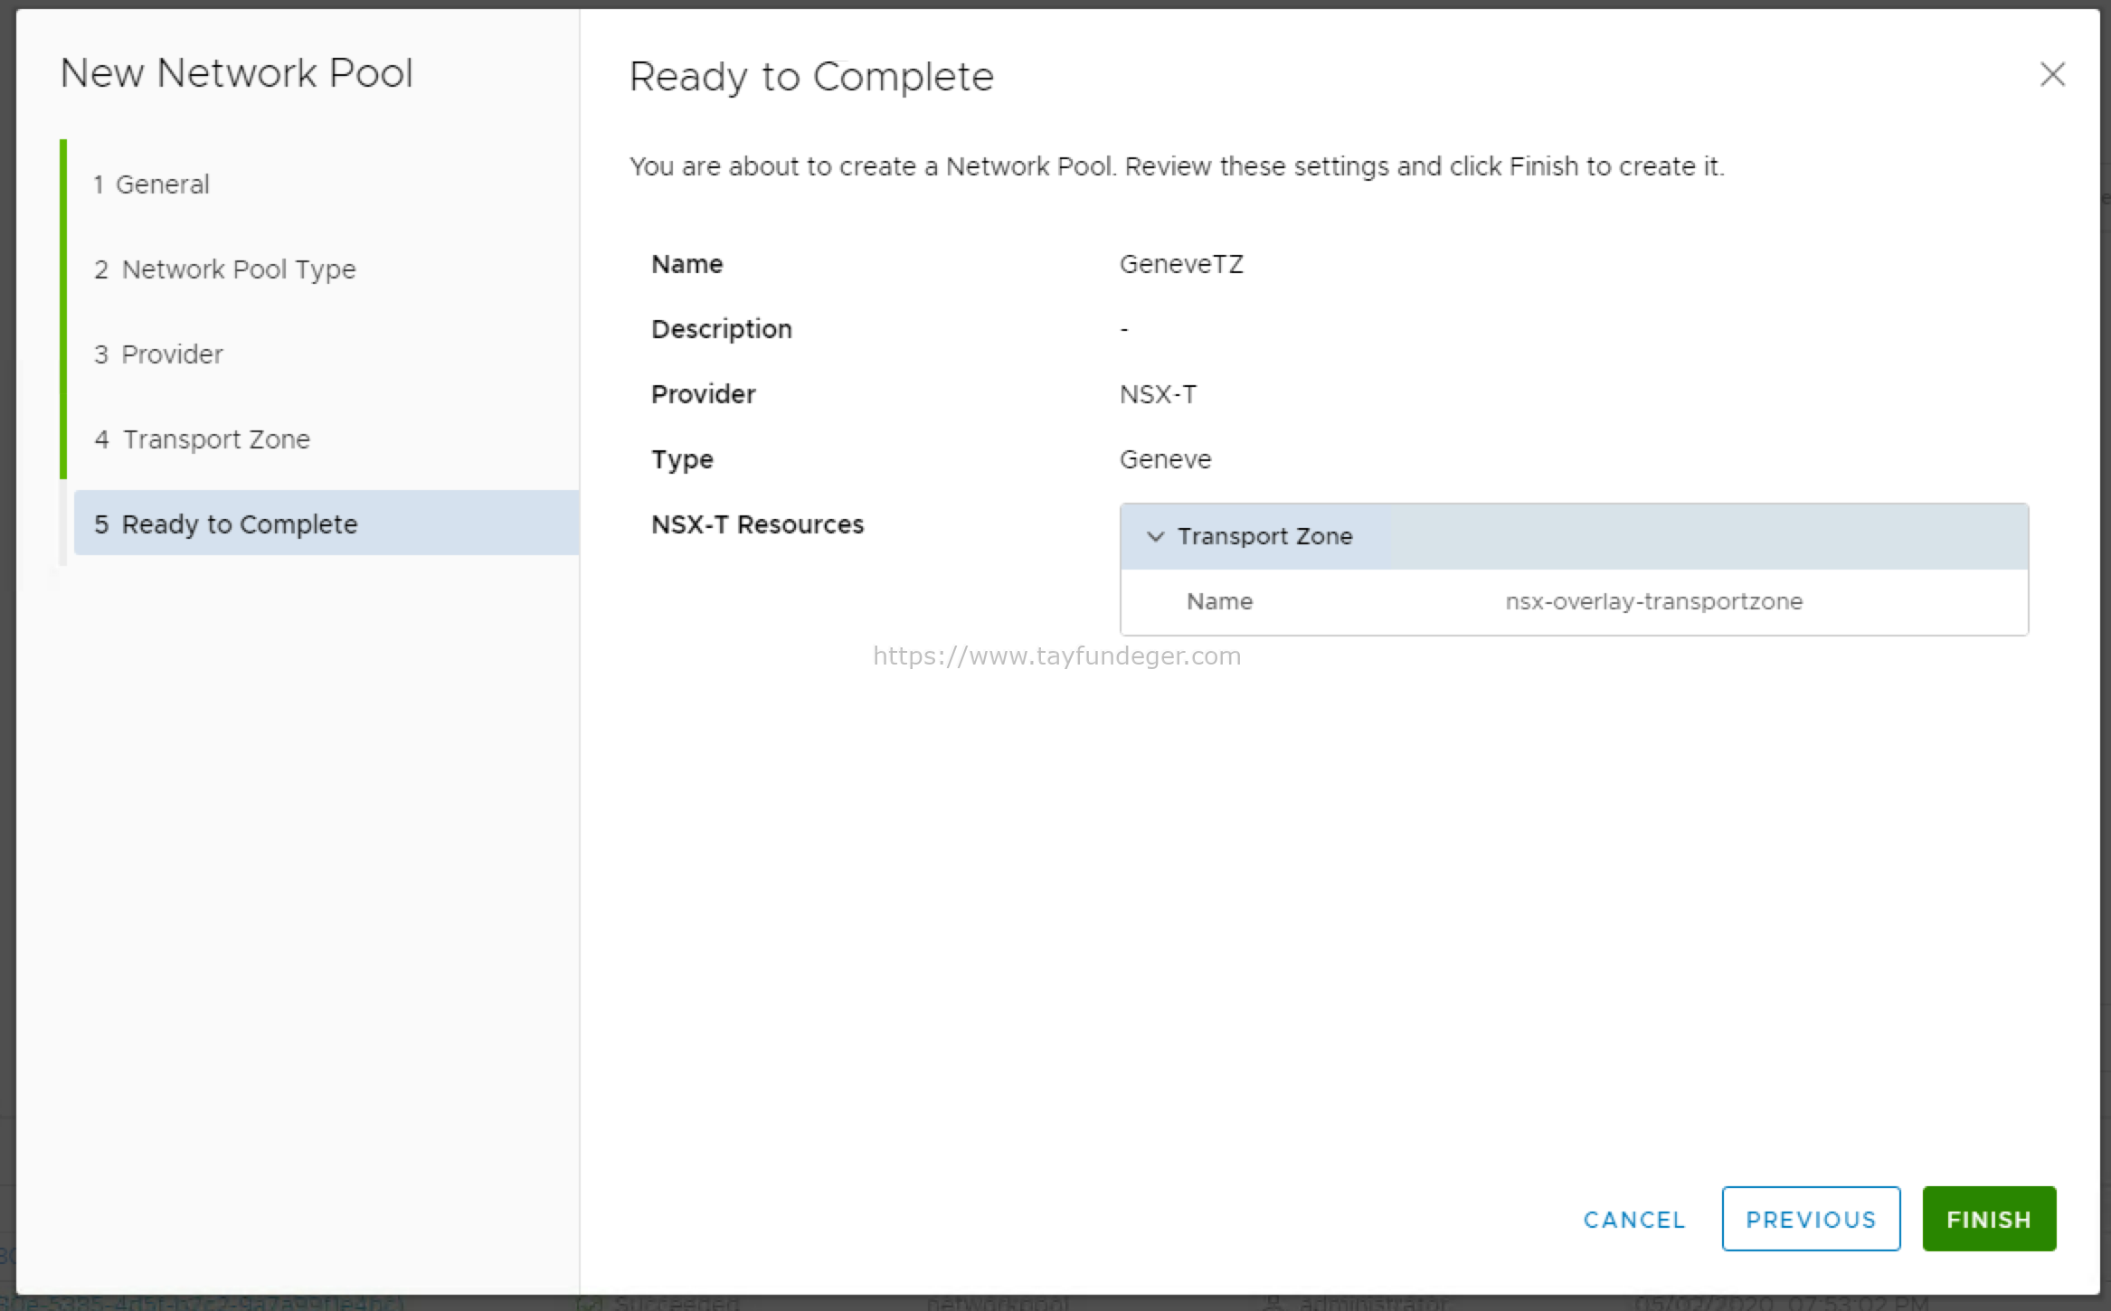This screenshot has width=2111, height=1311.
Task: Click the review settings instruction text
Action: 1177,166
